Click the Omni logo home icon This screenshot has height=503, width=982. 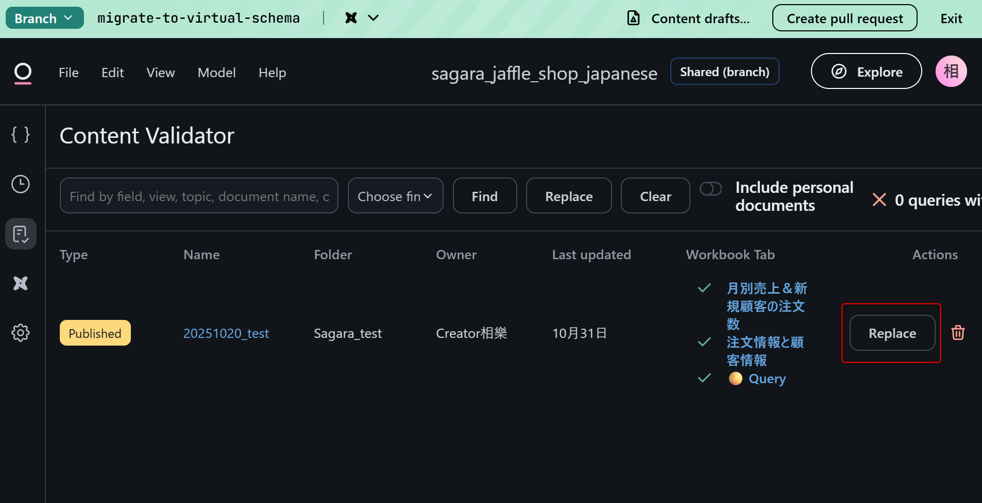(23, 73)
